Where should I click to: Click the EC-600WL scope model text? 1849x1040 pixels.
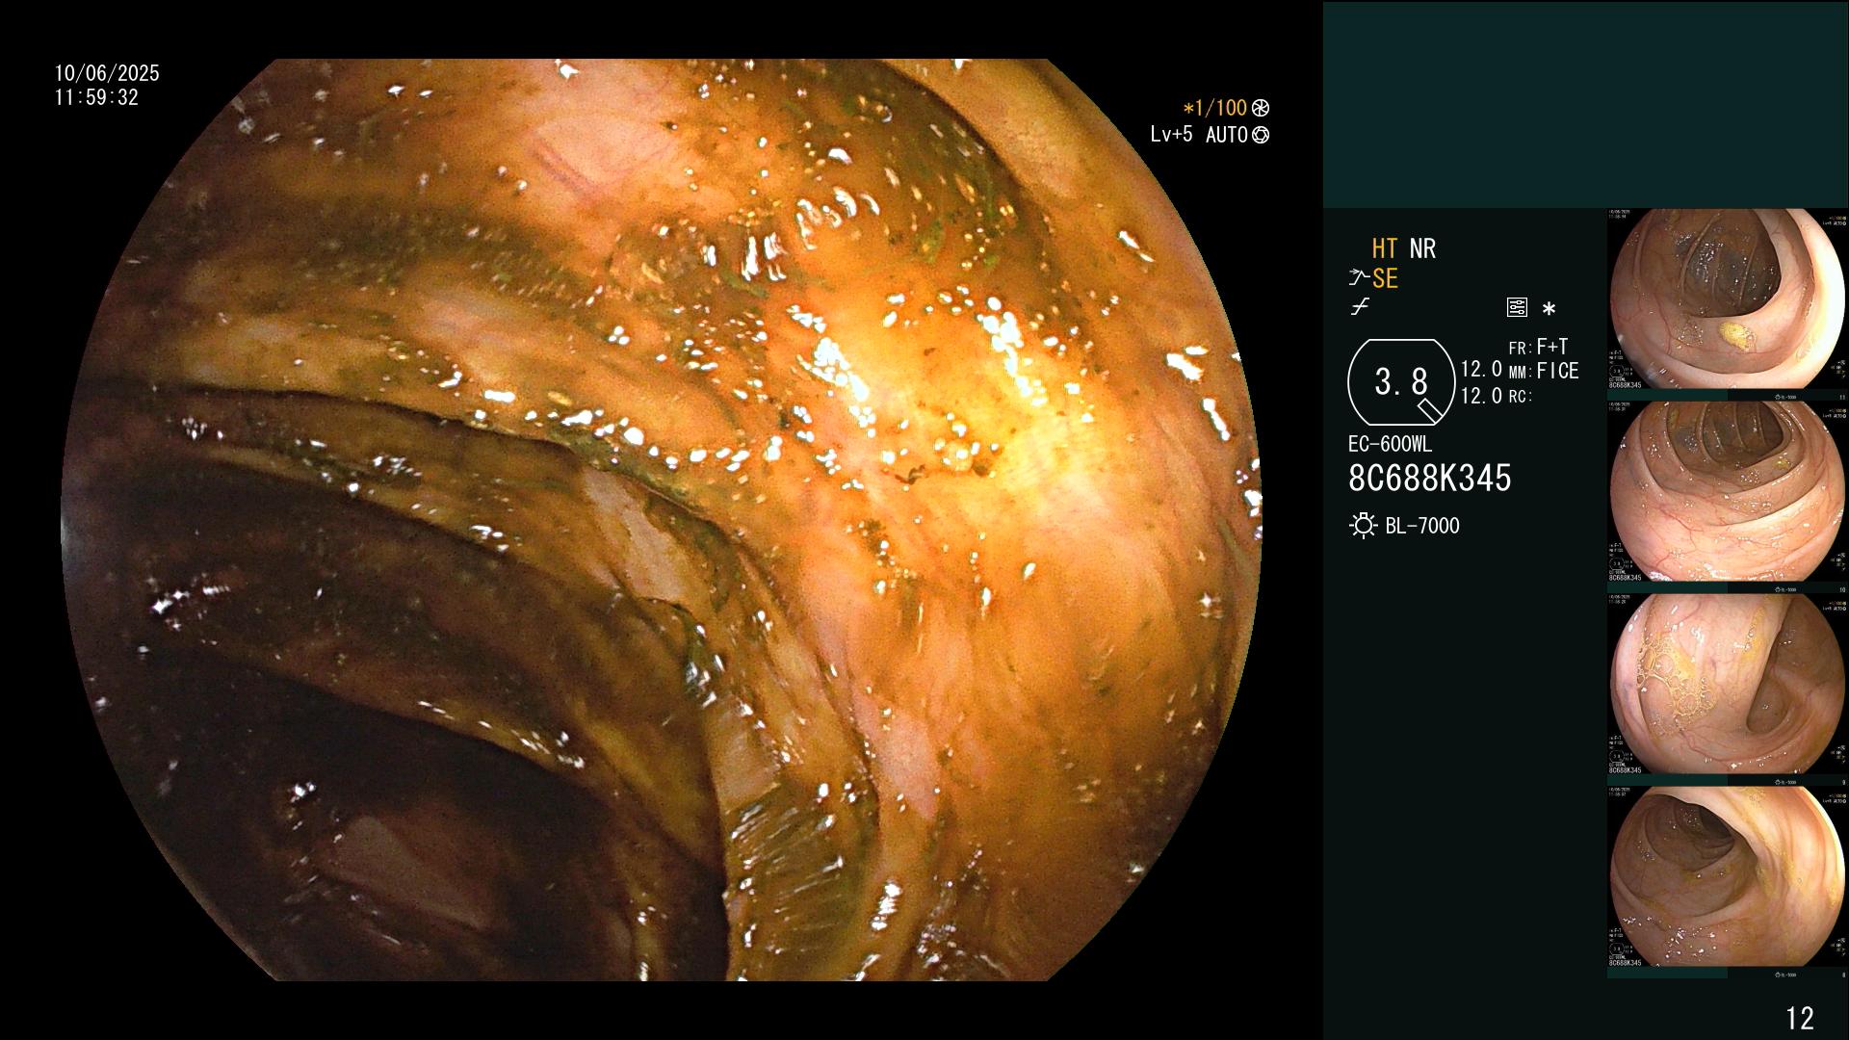coord(1390,444)
